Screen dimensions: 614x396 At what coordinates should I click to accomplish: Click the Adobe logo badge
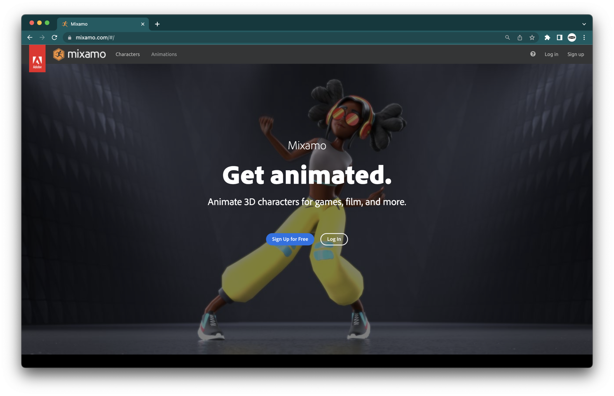click(x=37, y=59)
